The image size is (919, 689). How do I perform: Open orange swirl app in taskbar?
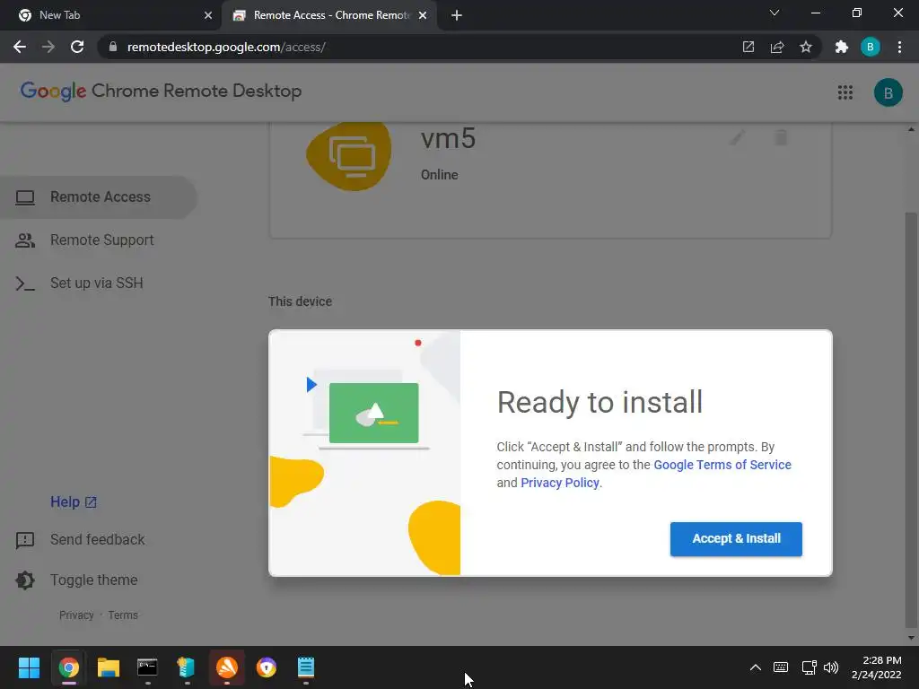coord(227,667)
